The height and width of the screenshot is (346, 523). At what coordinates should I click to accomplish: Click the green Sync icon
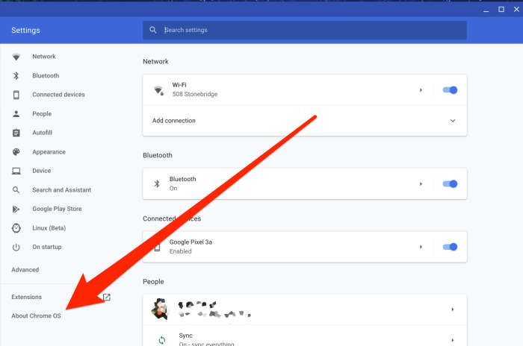coord(162,340)
